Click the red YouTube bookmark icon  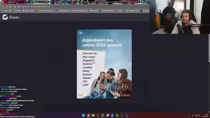(x=36, y=11)
